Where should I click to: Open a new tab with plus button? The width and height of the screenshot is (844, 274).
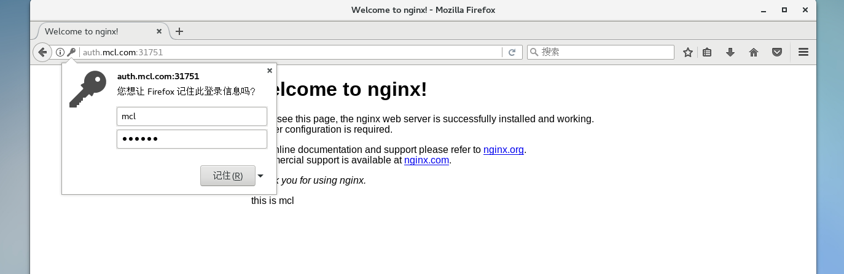coord(179,31)
